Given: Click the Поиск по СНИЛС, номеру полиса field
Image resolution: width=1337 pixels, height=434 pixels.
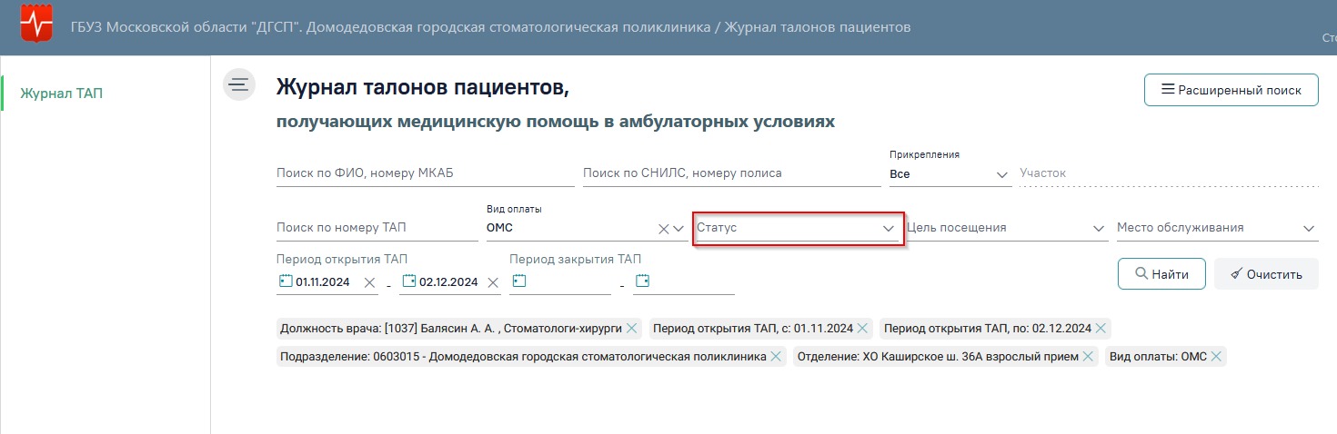Looking at the screenshot, I should (x=731, y=173).
